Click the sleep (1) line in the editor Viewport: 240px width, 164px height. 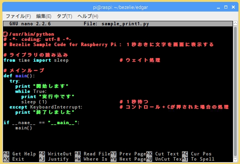34,102
